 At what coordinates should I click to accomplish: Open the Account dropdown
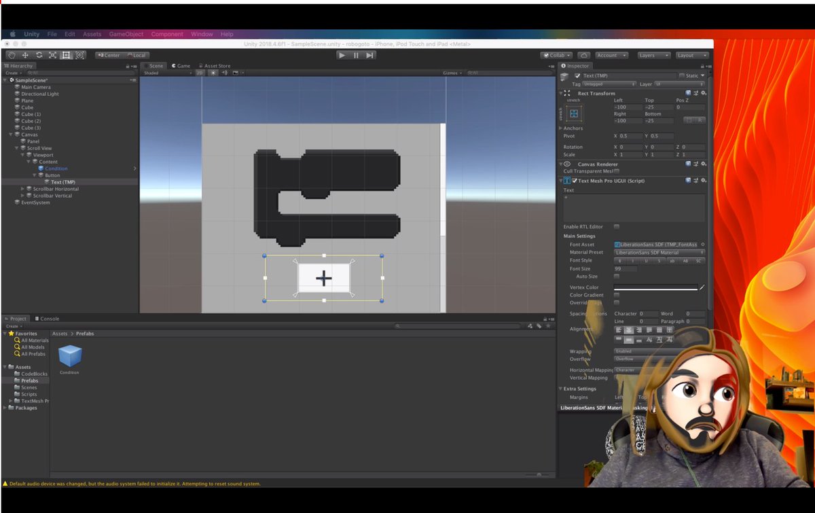coord(611,55)
